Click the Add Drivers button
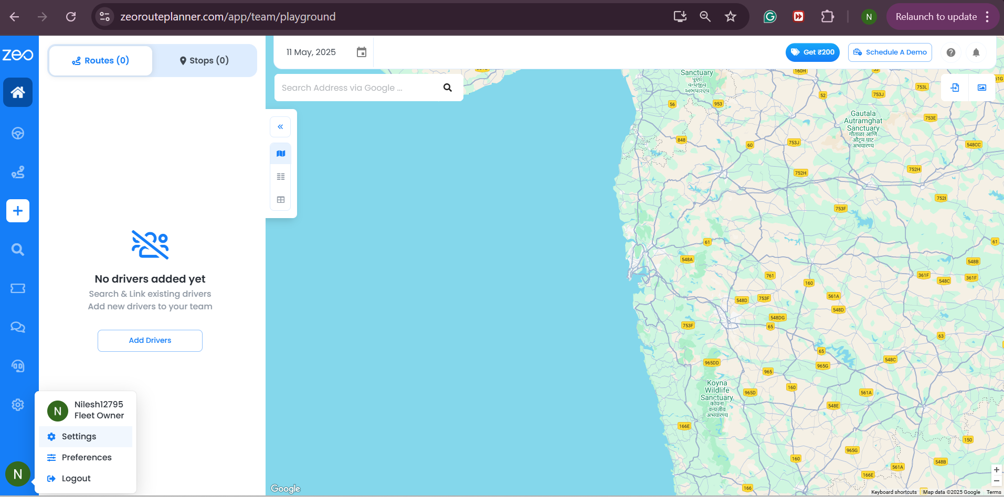1004x497 pixels. pos(150,341)
